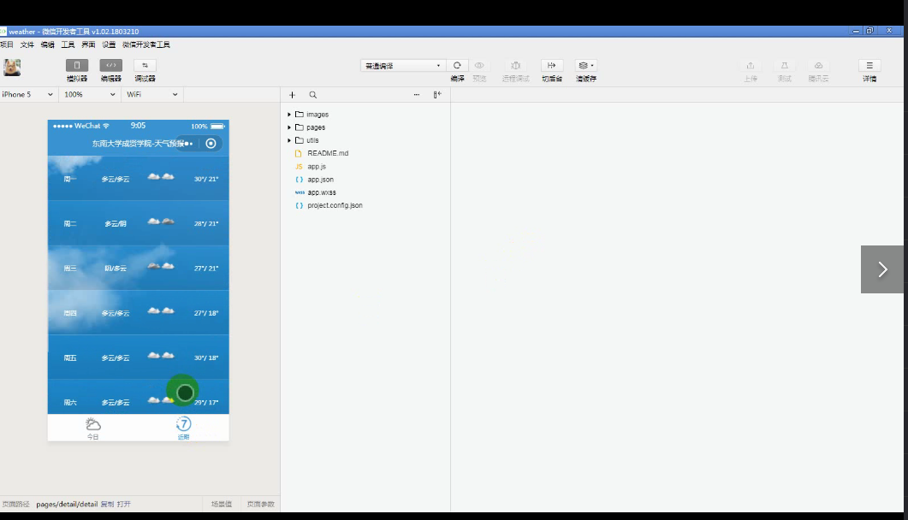Click the 页面参数 button in status bar
The width and height of the screenshot is (908, 520).
[x=260, y=505]
